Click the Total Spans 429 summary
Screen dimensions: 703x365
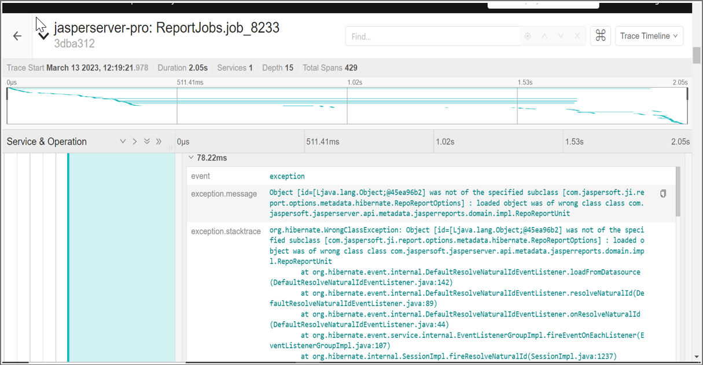pos(330,68)
